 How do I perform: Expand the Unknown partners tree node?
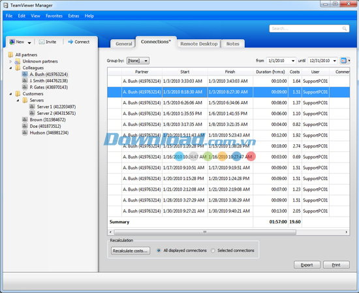[x=10, y=61]
